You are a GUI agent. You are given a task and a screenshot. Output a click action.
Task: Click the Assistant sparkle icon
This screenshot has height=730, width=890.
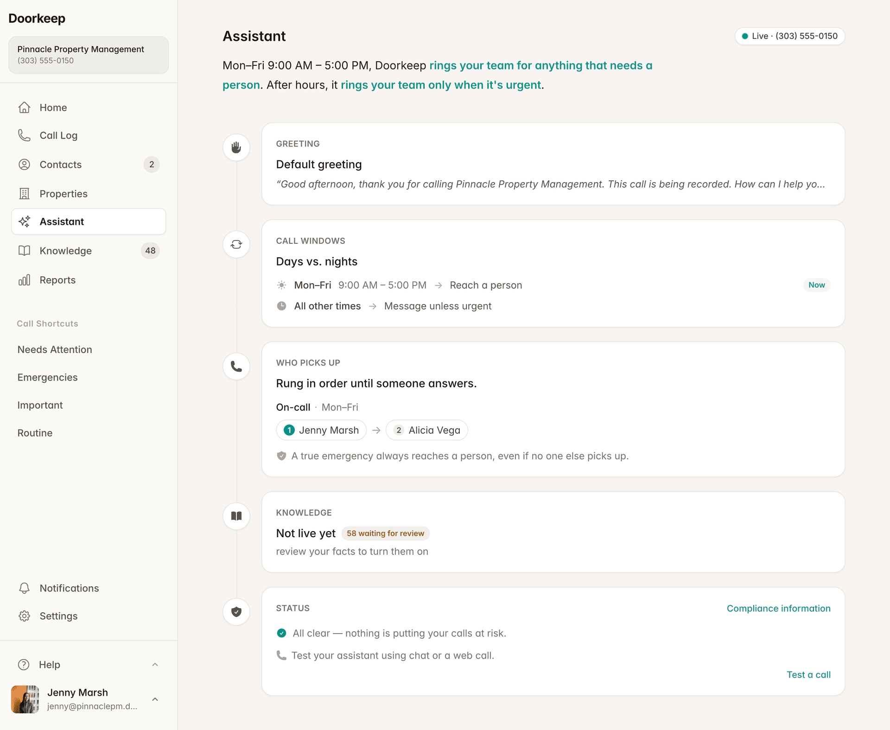click(24, 222)
